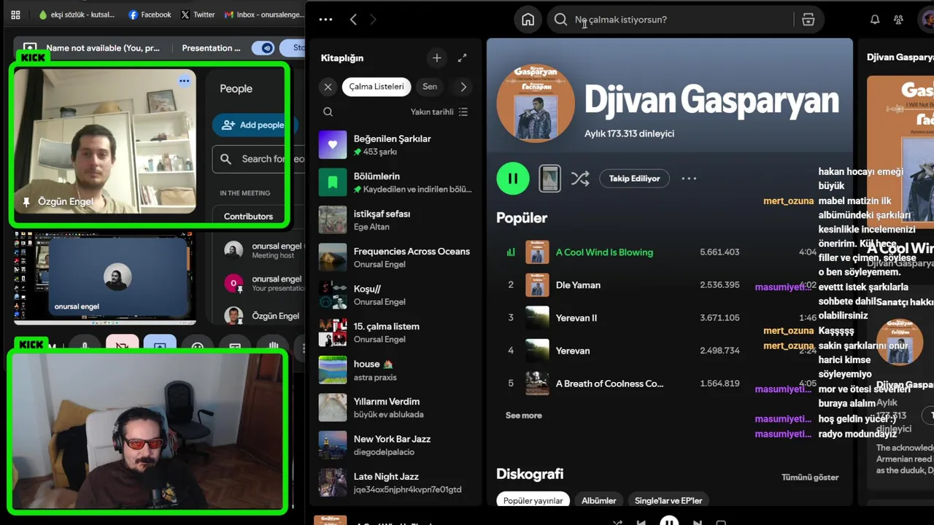Pause using the bottom player bar button
934x525 pixels.
pyautogui.click(x=668, y=521)
